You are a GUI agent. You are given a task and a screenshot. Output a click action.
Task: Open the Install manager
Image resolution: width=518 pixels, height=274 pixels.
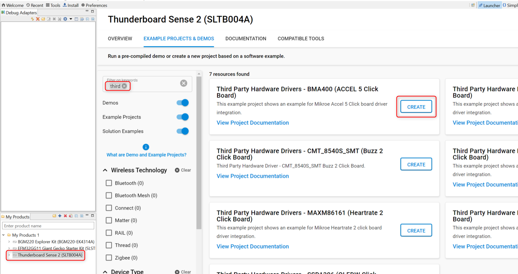[71, 5]
